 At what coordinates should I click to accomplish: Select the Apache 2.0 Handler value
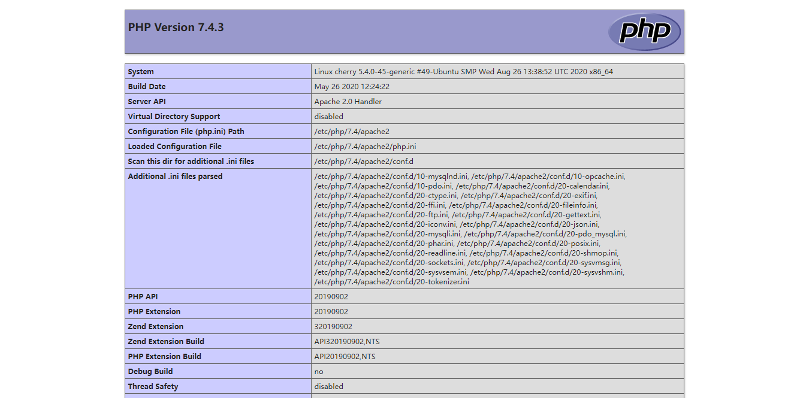click(348, 102)
